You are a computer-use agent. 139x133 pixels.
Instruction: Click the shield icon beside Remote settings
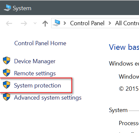(x=7, y=73)
